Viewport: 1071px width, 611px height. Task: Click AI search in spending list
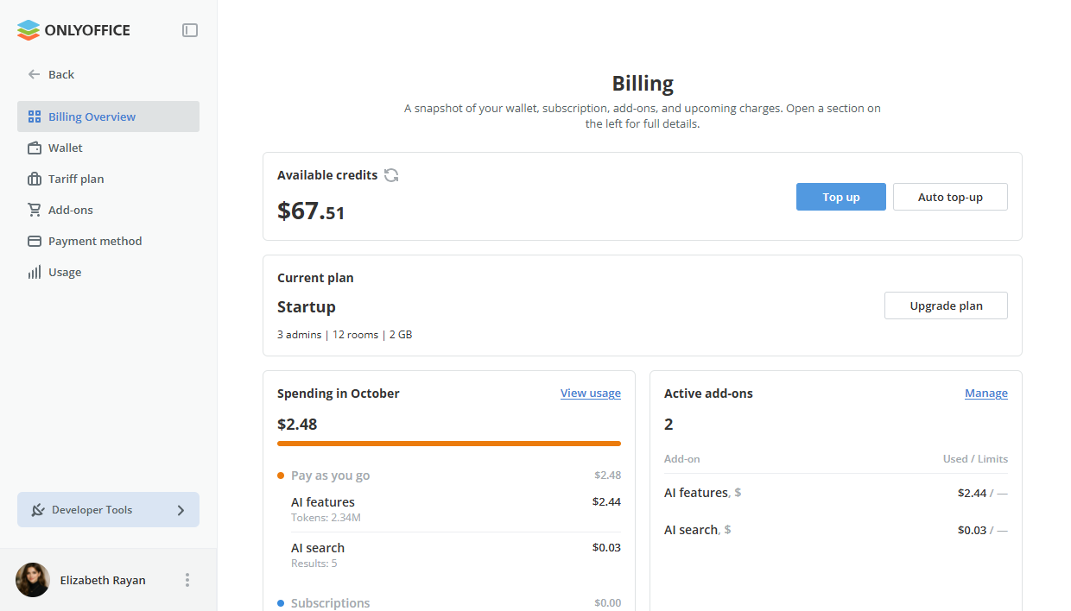(318, 548)
